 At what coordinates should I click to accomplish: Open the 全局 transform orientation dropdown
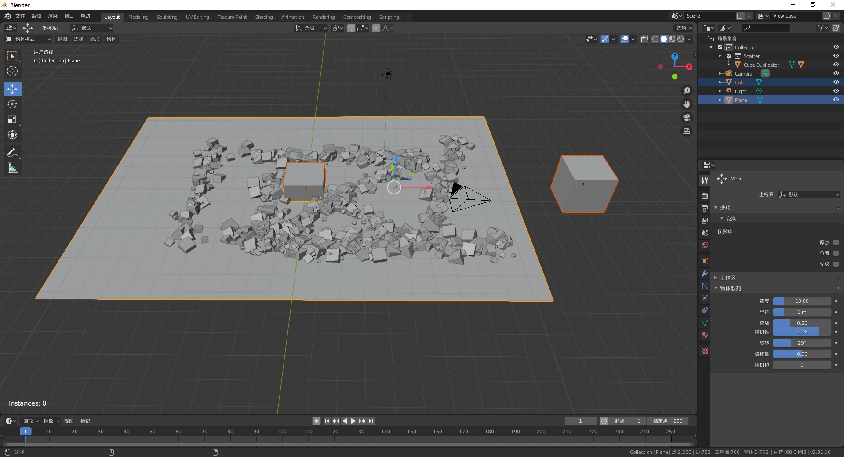(311, 28)
